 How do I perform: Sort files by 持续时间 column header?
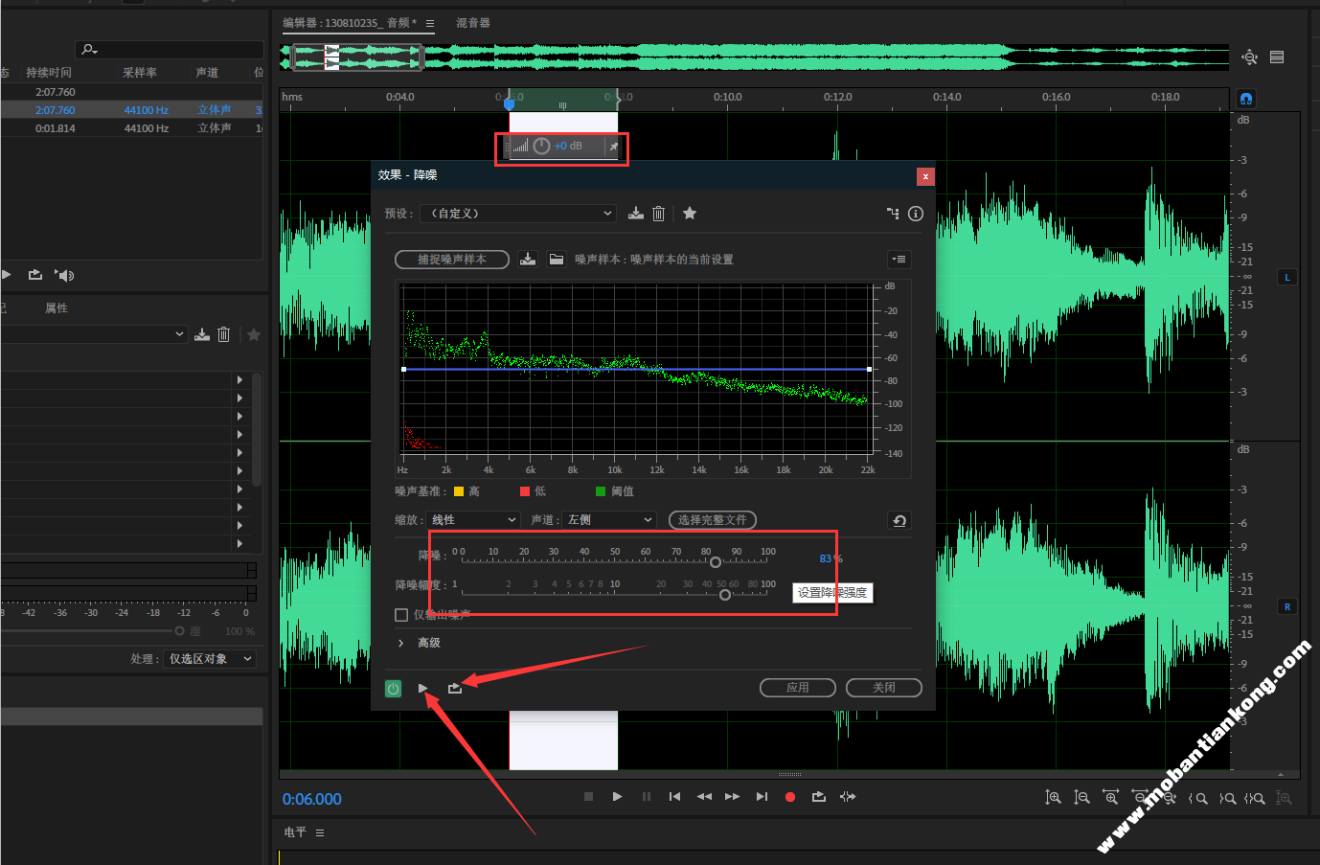[x=49, y=73]
